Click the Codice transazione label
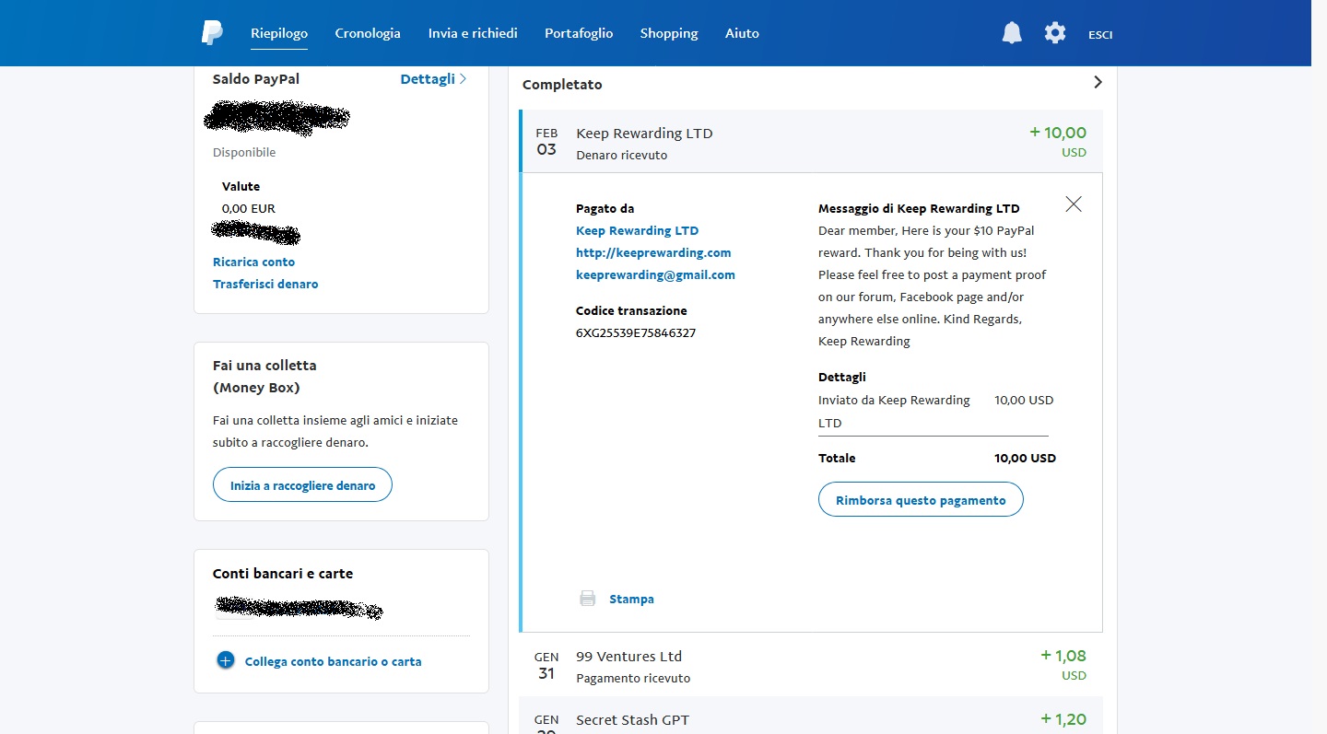The image size is (1327, 734). [x=631, y=310]
